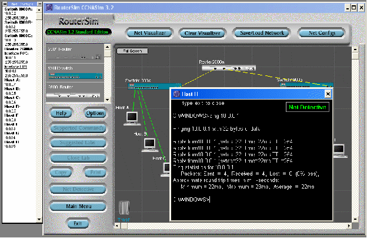Launch Net Detective from the left panel
This screenshot has width=367, height=238.
pos(78,189)
